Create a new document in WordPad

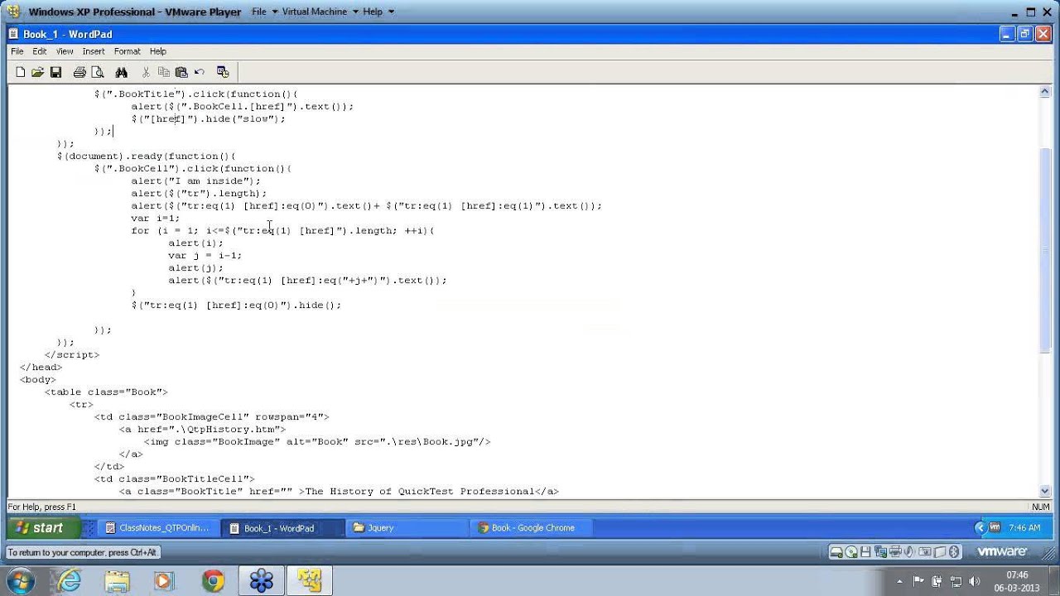tap(21, 72)
